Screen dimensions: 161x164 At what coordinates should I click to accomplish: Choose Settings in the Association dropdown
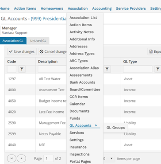point(77,140)
